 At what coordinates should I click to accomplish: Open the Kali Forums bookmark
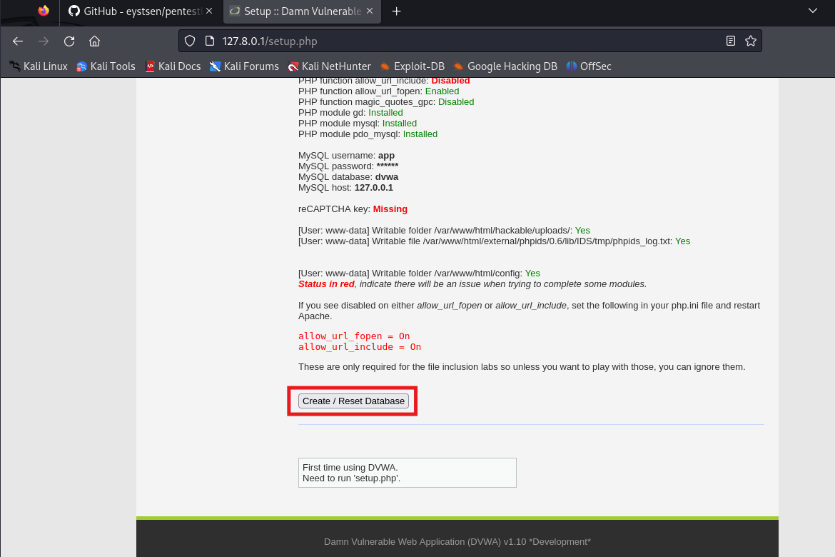coord(244,66)
